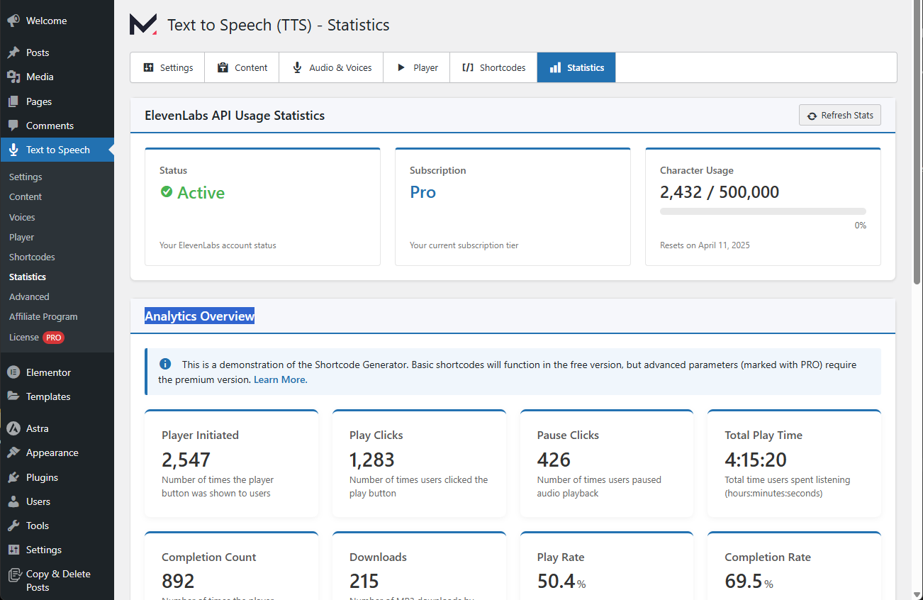The image size is (923, 600).
Task: Click the Completion Count 892 value
Action: point(178,582)
